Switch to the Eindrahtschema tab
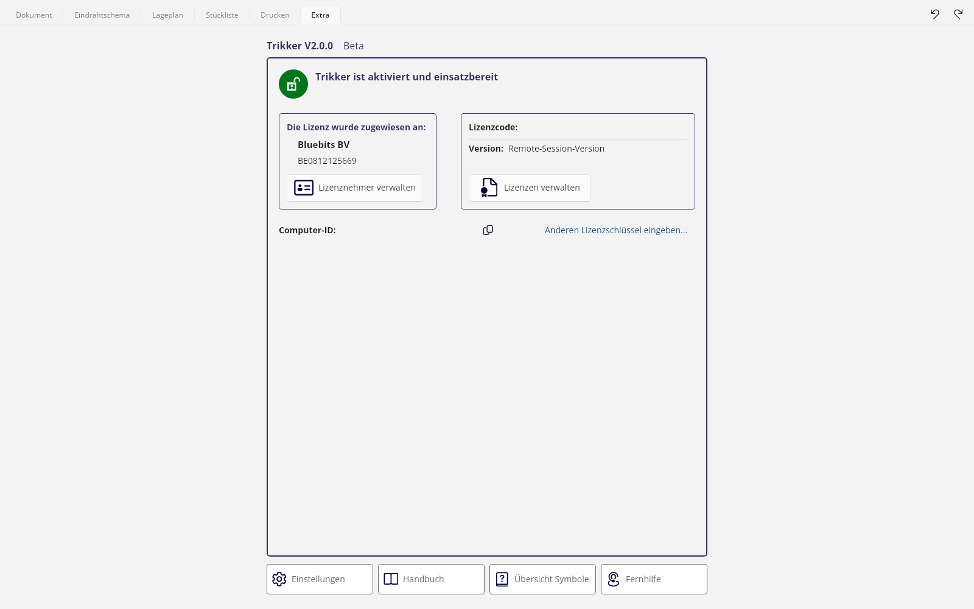The image size is (974, 609). point(102,15)
